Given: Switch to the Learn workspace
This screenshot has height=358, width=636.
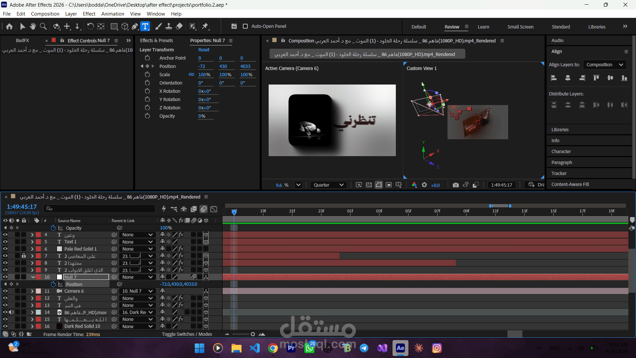Looking at the screenshot, I should click(483, 27).
